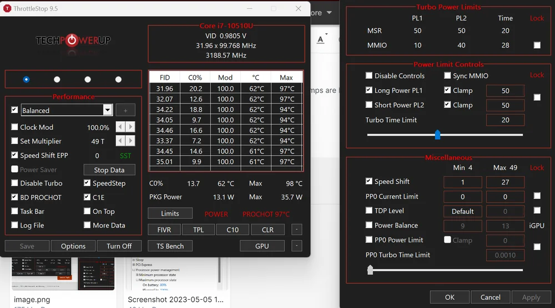Open the TPL button
Viewport: 555px width, 308px height.
(x=198, y=229)
